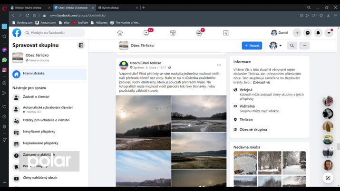Viewport: 340px width, 191px height.
Task: Open Facebook notifications bell
Action: coord(318,33)
